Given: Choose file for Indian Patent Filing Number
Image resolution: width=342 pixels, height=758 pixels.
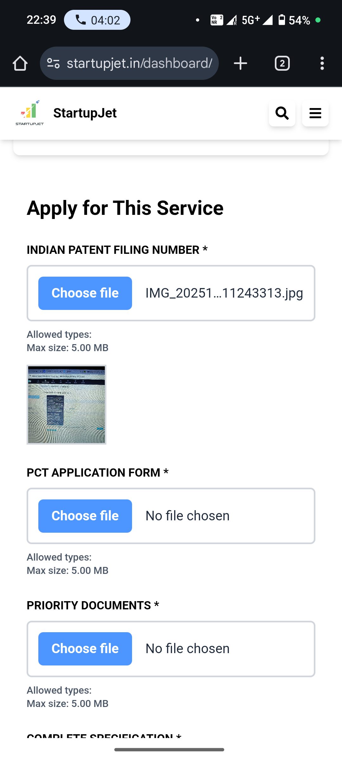Looking at the screenshot, I should coord(85,293).
